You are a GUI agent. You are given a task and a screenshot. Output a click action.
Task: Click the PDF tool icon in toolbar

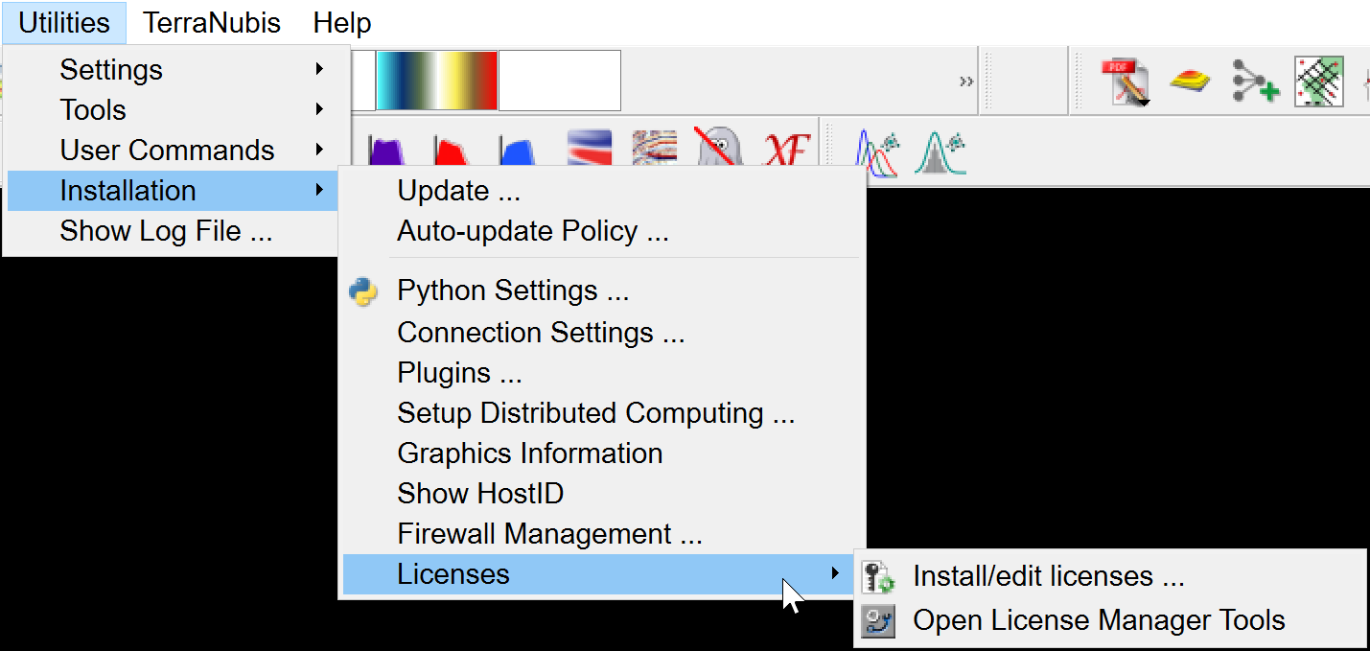[1124, 81]
